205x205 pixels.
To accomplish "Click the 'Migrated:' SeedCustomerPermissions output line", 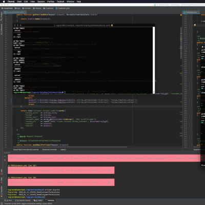I will 34,194.
